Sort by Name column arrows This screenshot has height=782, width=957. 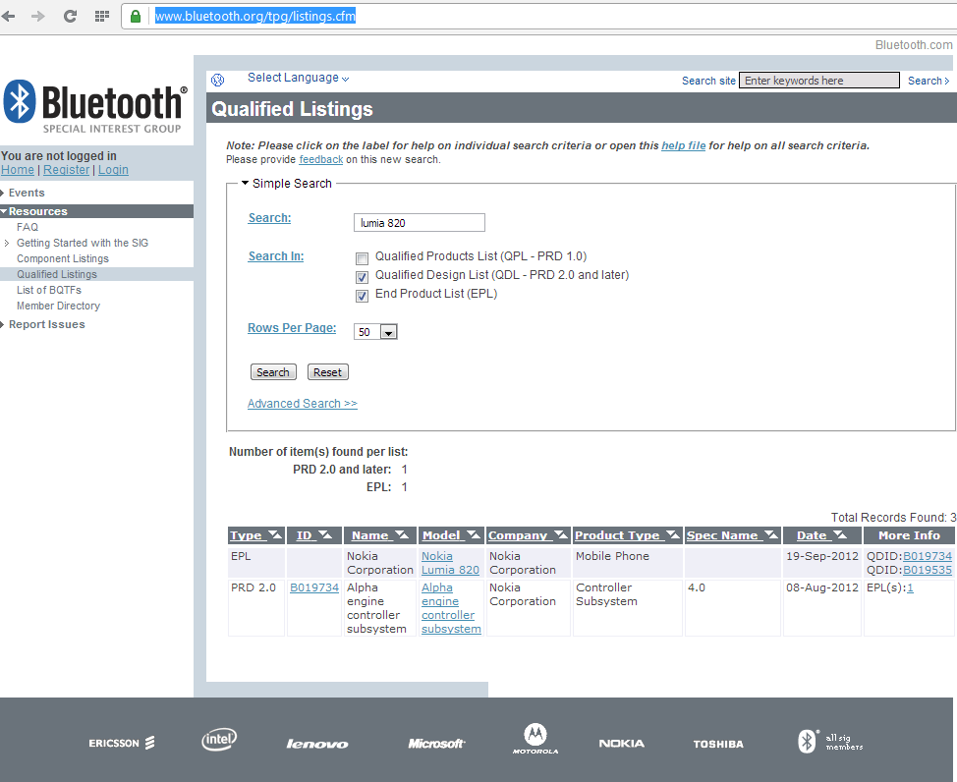pos(402,535)
